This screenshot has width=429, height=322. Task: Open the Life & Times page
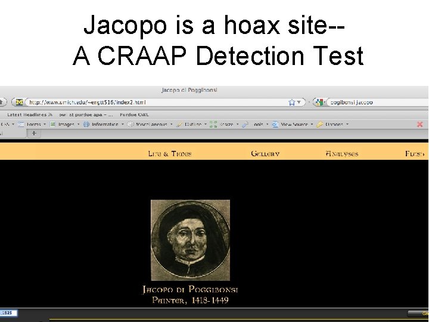[x=170, y=154]
